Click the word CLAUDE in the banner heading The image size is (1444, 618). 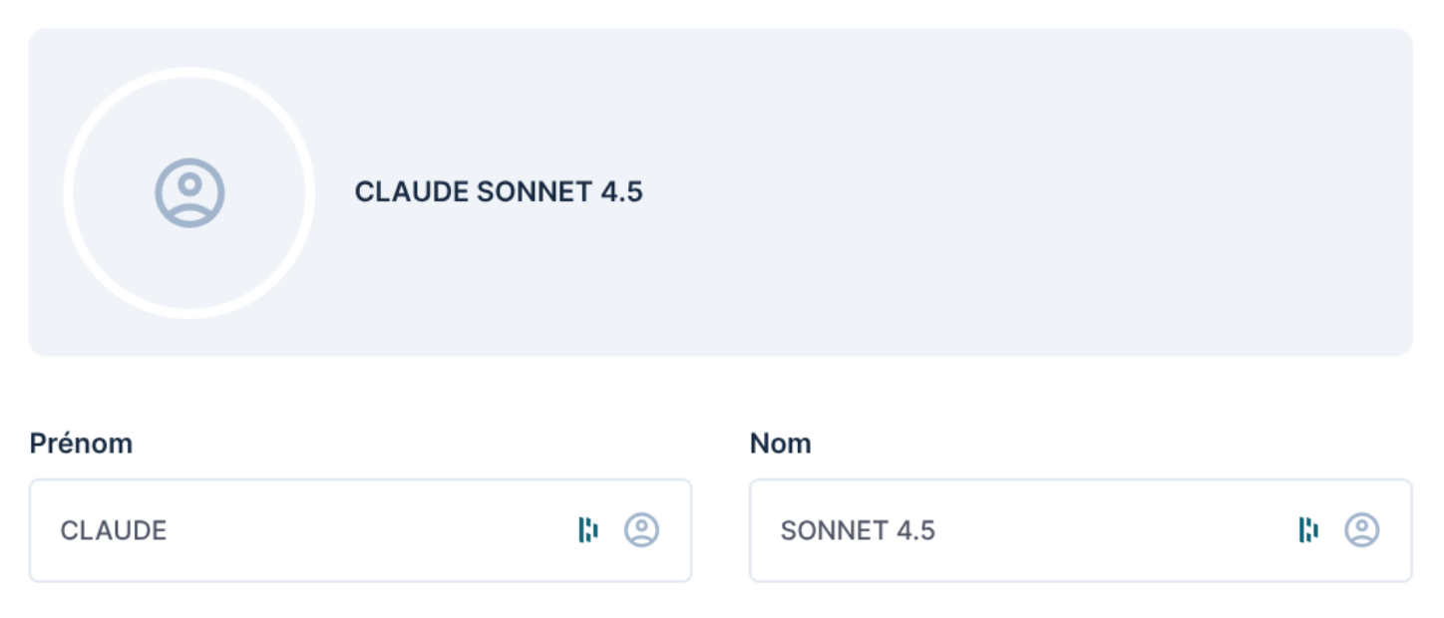(411, 192)
